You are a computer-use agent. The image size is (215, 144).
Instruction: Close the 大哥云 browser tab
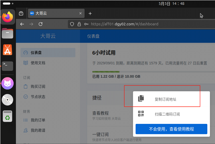pos(80,13)
